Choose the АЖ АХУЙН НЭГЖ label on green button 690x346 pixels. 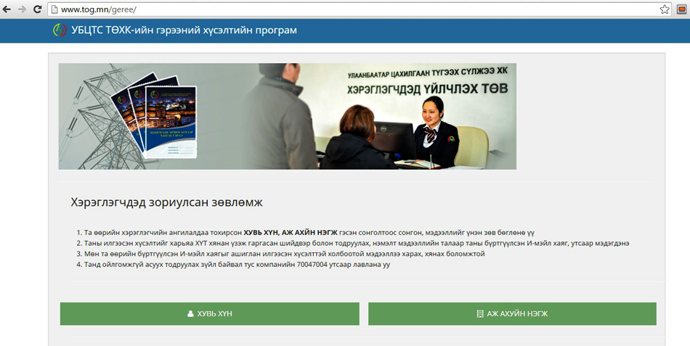pyautogui.click(x=517, y=314)
